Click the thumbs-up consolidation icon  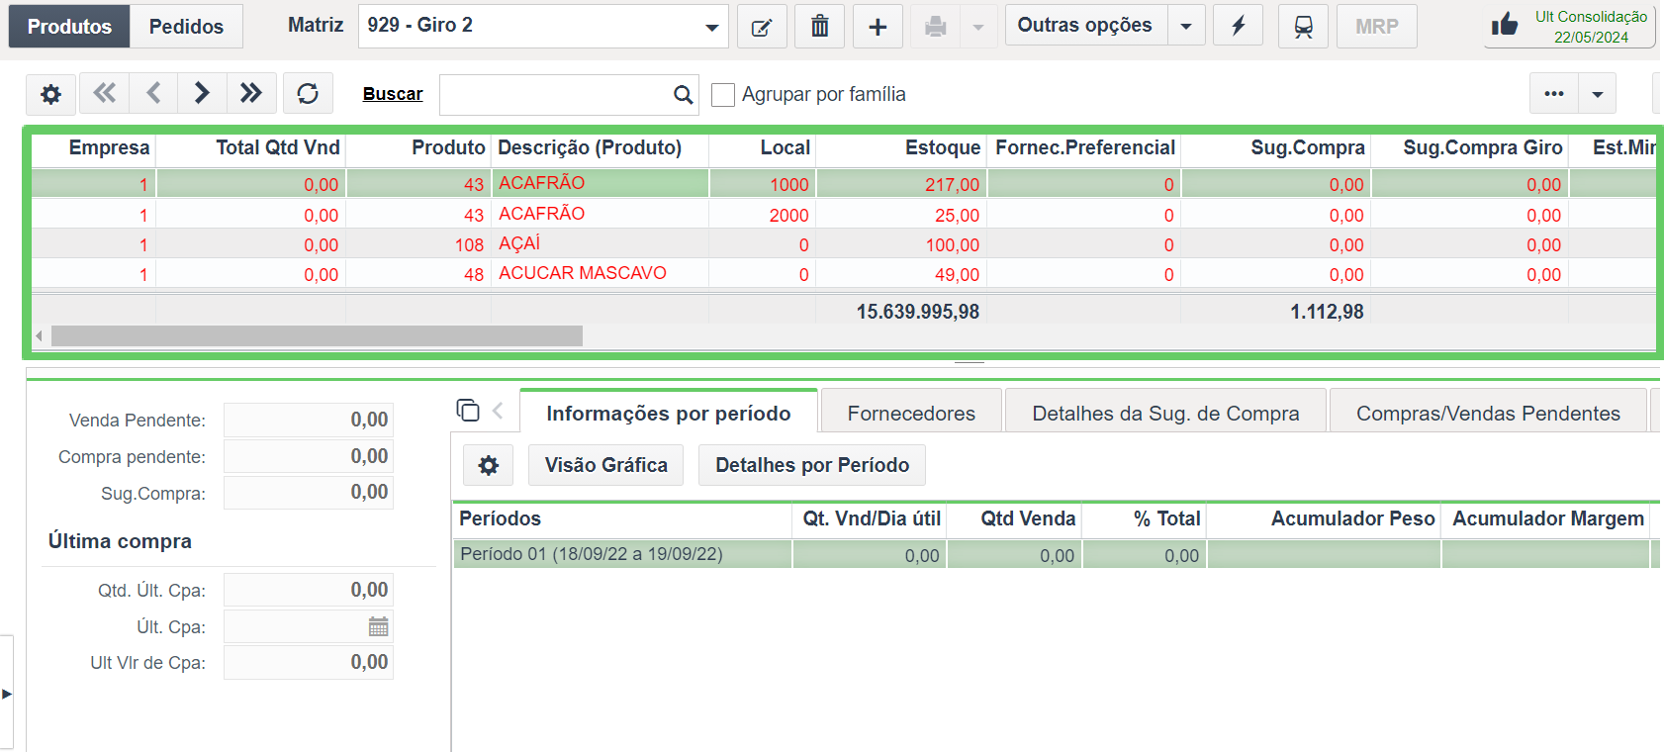[1505, 25]
